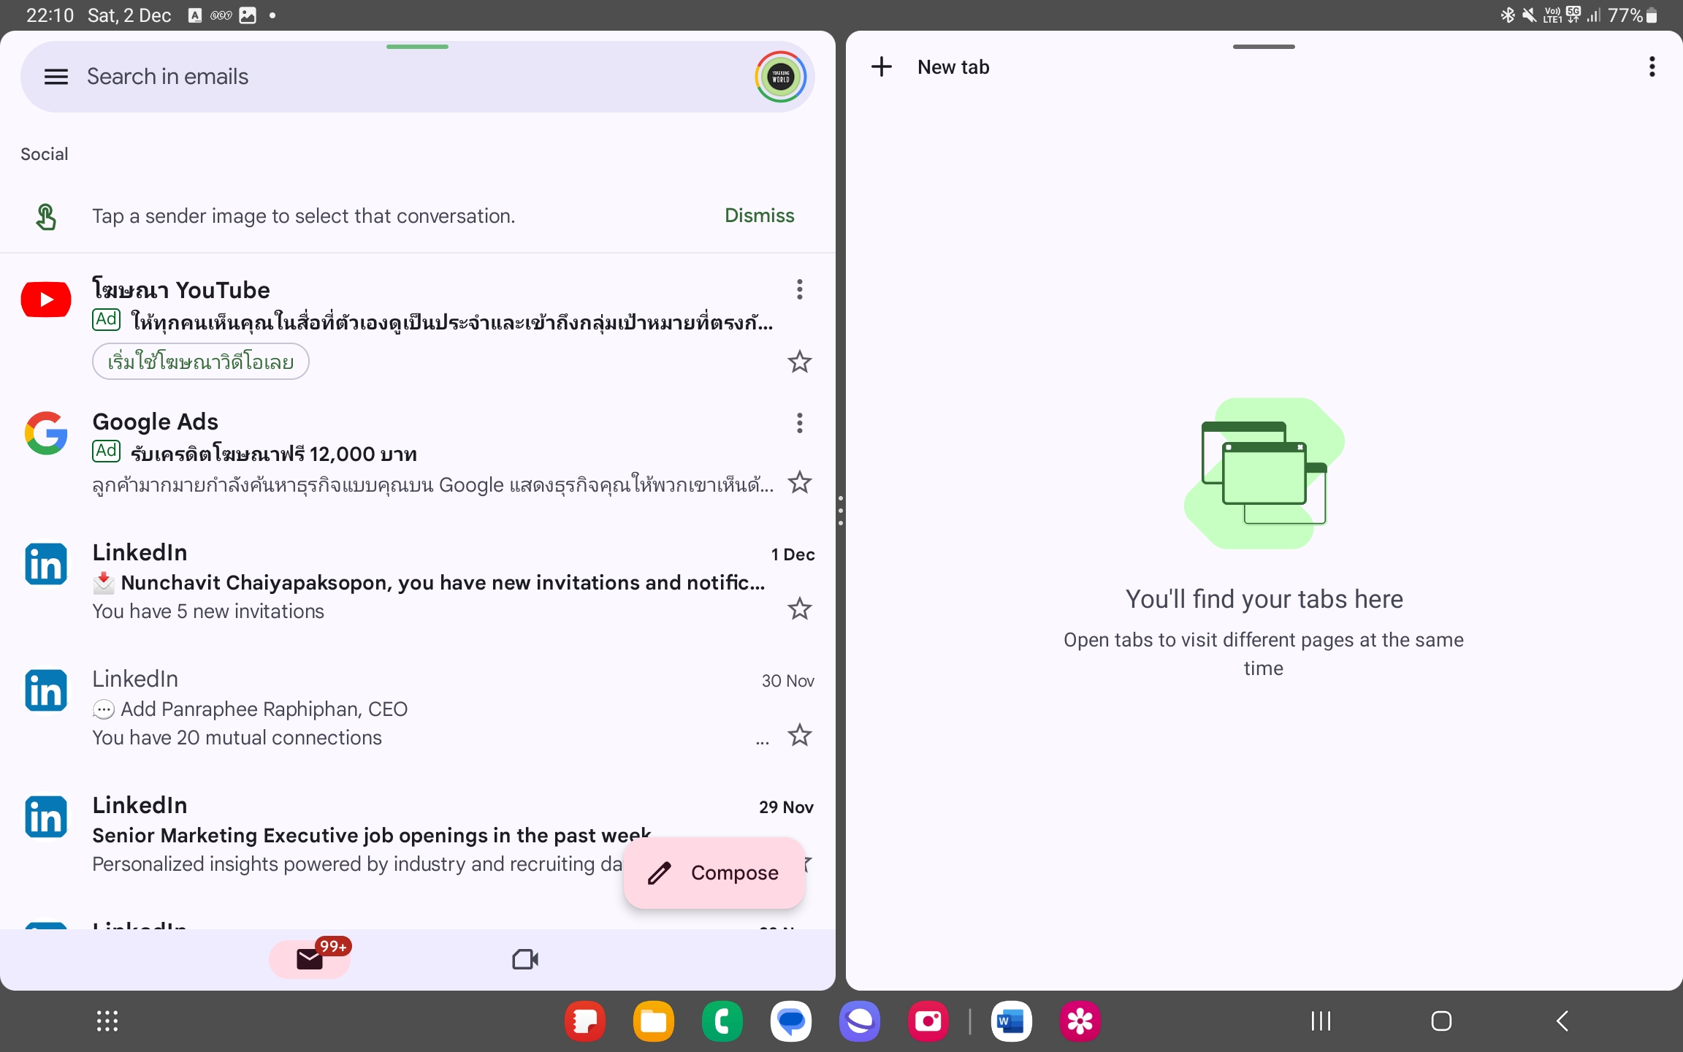1683x1052 pixels.
Task: Tap the Gmail window top drag handle
Action: click(417, 47)
